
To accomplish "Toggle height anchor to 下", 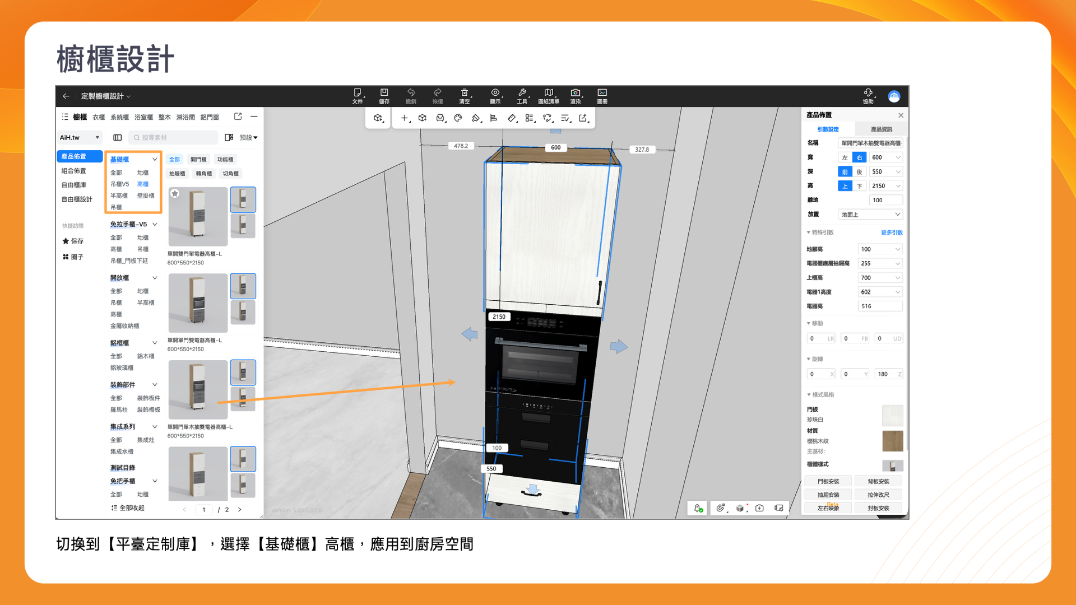I will coord(859,186).
